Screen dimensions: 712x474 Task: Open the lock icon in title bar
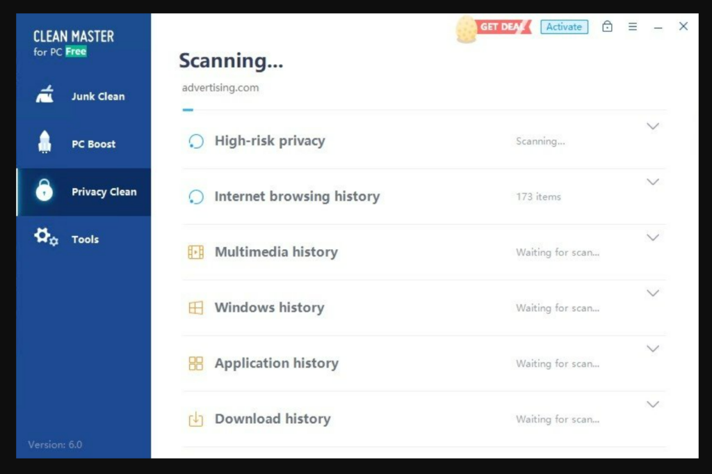pos(607,26)
